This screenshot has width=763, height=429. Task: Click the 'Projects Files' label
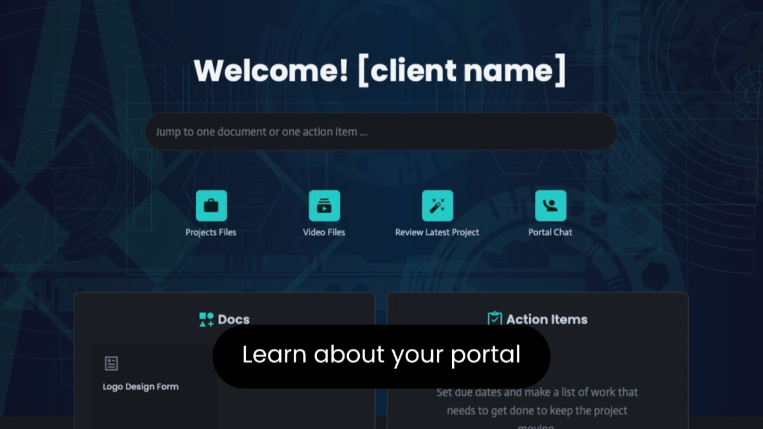tap(210, 232)
